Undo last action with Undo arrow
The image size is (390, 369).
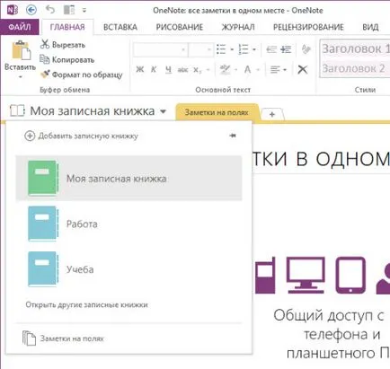(50, 10)
